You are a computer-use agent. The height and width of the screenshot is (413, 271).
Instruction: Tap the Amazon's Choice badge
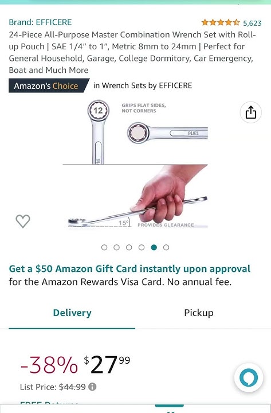(x=49, y=85)
